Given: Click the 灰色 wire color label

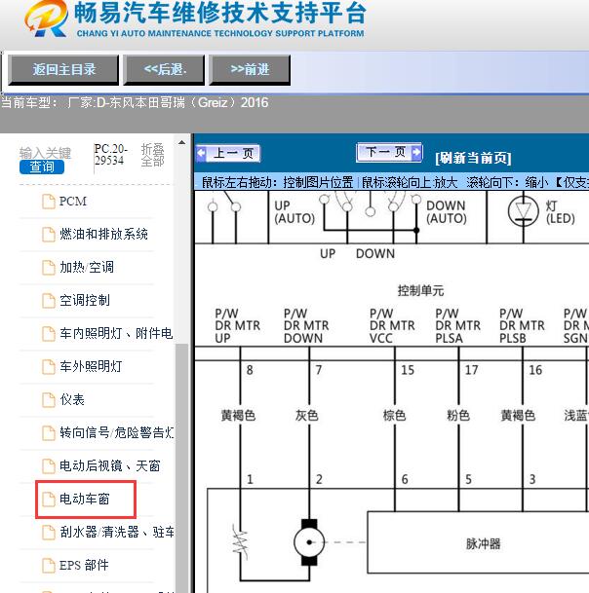Looking at the screenshot, I should click(x=306, y=415).
